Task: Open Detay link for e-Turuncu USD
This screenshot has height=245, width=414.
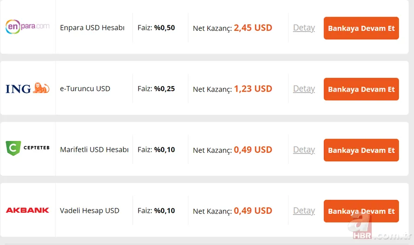Action: click(304, 88)
